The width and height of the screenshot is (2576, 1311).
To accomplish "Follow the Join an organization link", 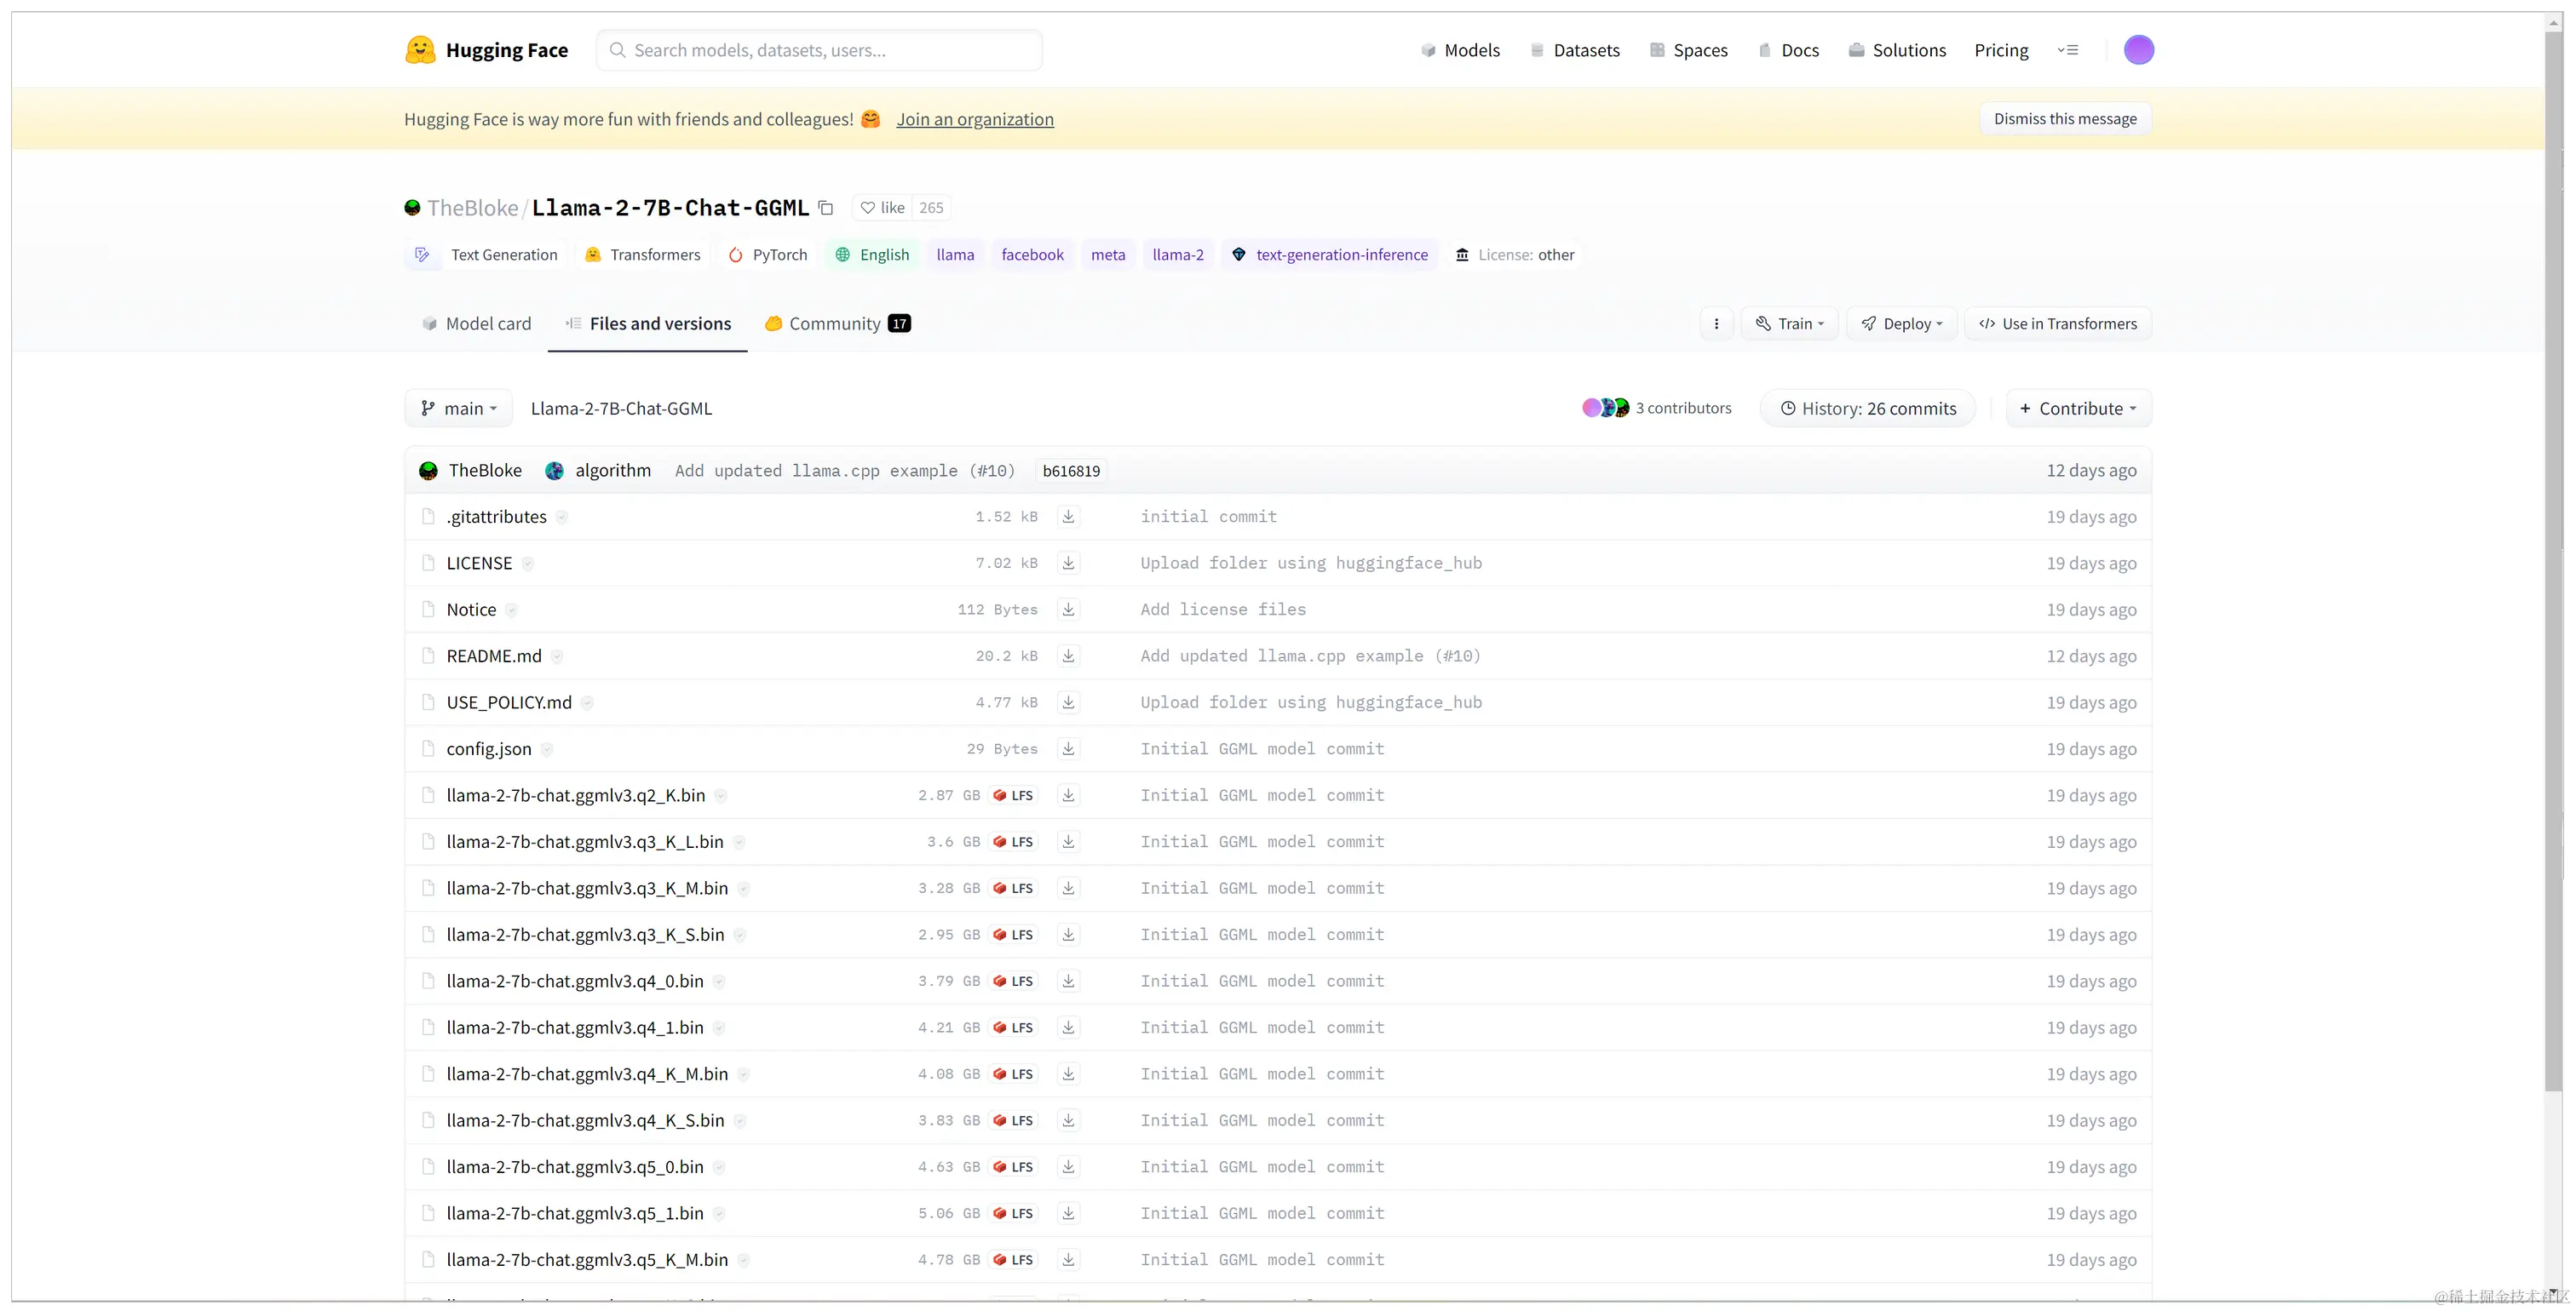I will [x=974, y=119].
